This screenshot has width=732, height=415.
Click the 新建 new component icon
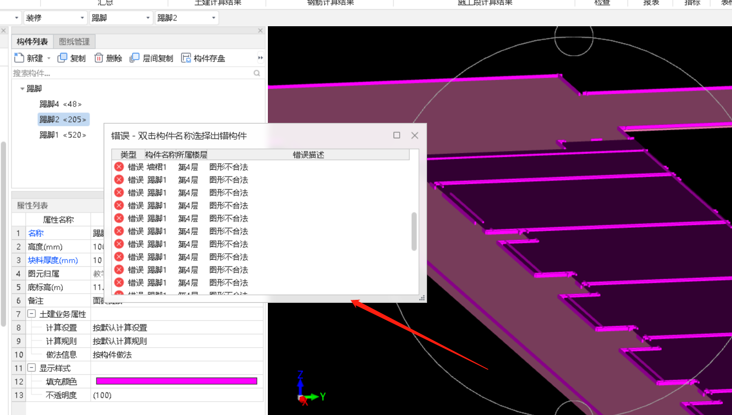pyautogui.click(x=19, y=58)
